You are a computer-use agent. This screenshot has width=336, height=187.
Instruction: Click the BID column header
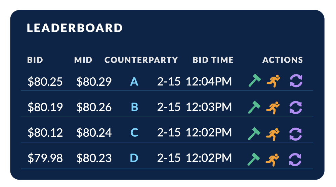coord(35,60)
